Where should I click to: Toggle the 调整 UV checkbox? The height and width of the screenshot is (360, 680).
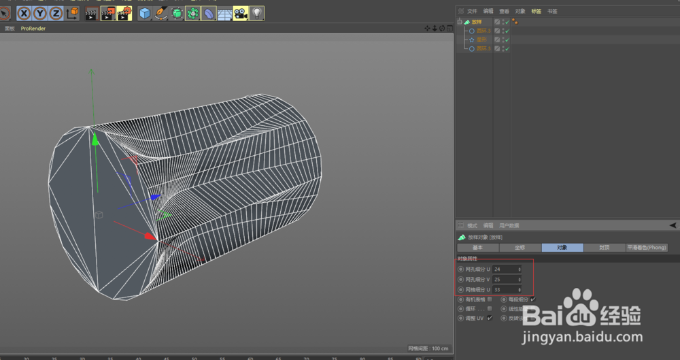489,318
